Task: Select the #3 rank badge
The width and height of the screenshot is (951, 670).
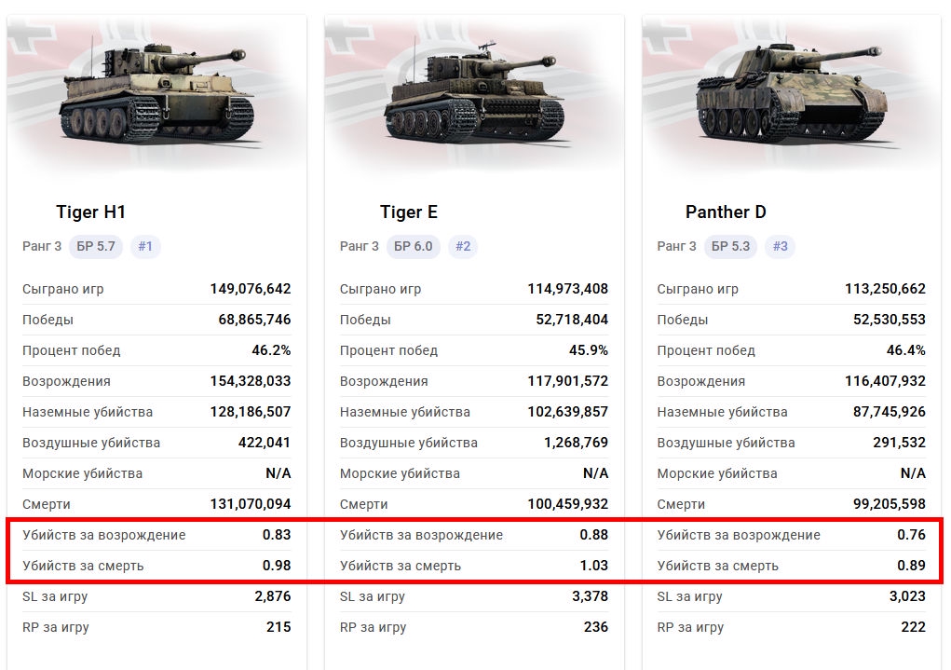Action: click(781, 247)
